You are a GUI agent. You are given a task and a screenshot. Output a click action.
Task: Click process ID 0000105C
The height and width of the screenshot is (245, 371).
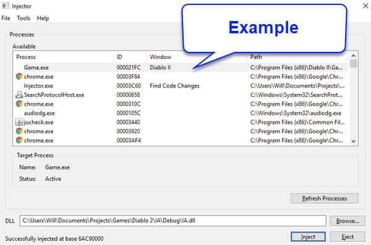pos(129,113)
